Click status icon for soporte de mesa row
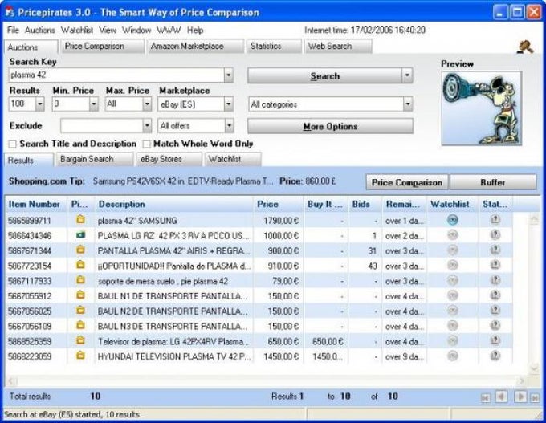Screen dimensions: 546x423 pyautogui.click(x=495, y=281)
